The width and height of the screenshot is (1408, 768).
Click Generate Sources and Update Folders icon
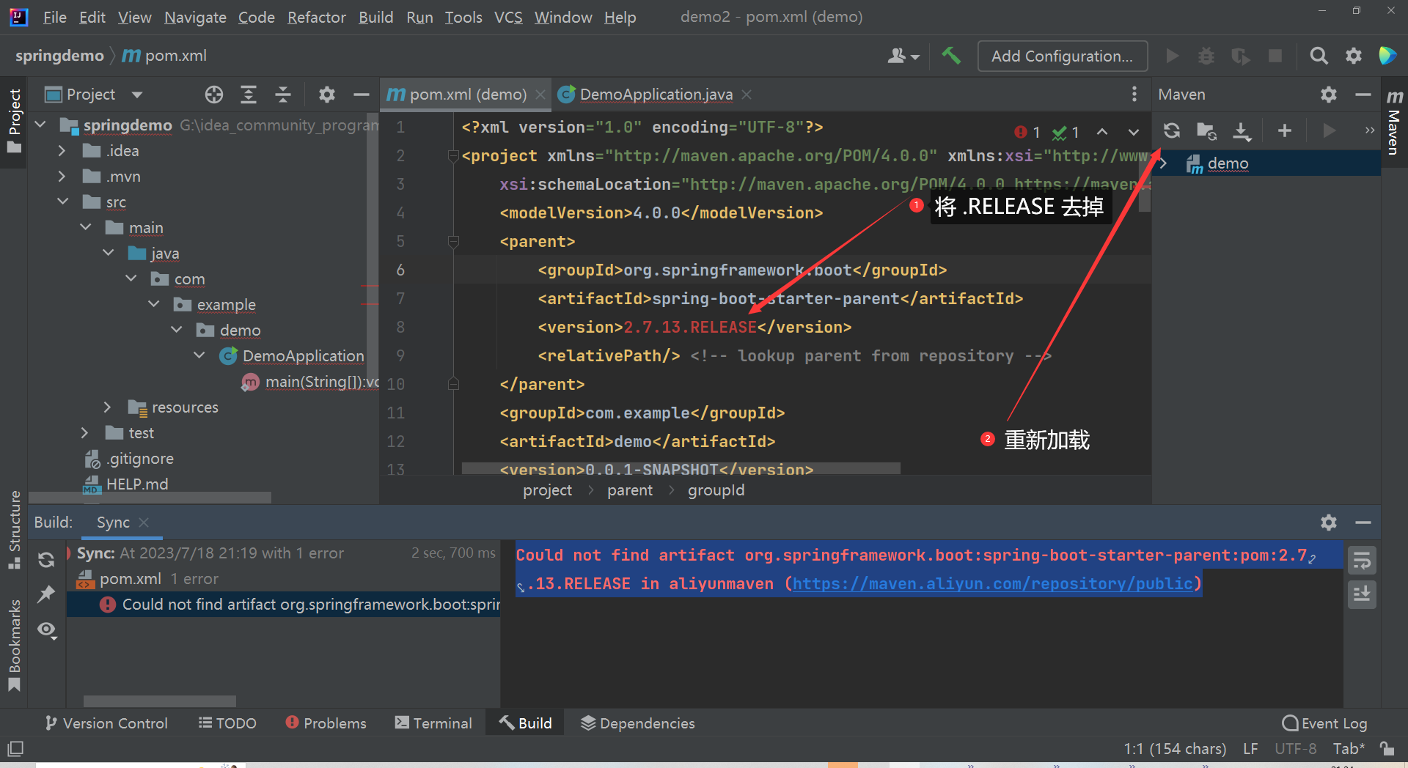[x=1206, y=130]
